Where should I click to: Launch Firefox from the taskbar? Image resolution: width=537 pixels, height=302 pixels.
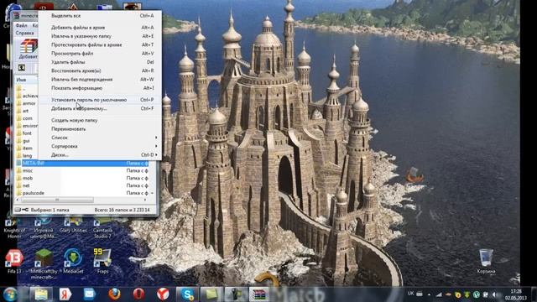pos(114,294)
